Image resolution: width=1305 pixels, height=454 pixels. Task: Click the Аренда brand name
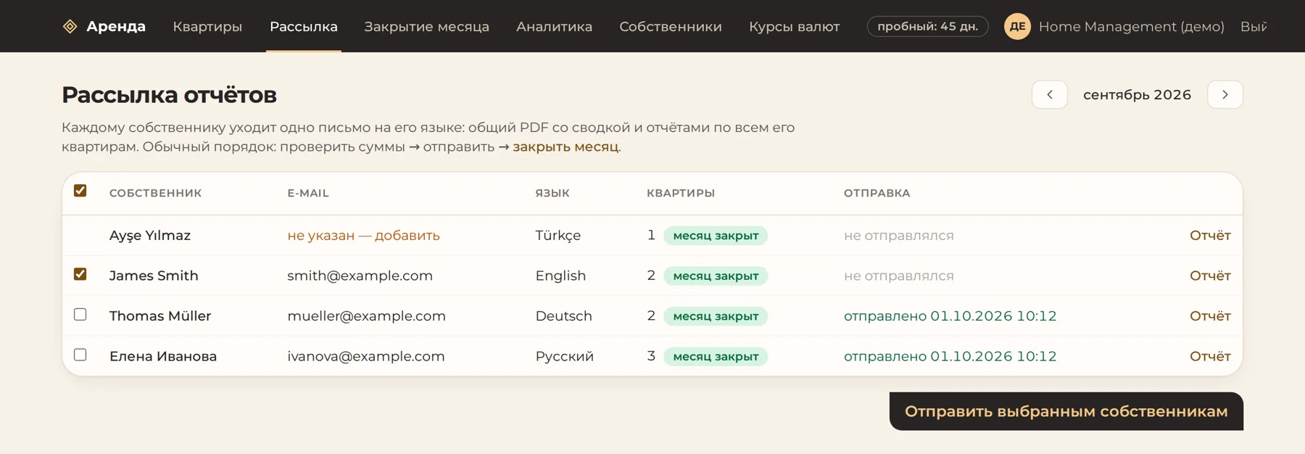click(x=116, y=26)
